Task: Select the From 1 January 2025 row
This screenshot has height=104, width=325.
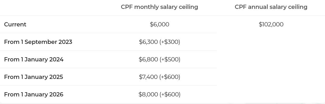Action: [x=108, y=77]
